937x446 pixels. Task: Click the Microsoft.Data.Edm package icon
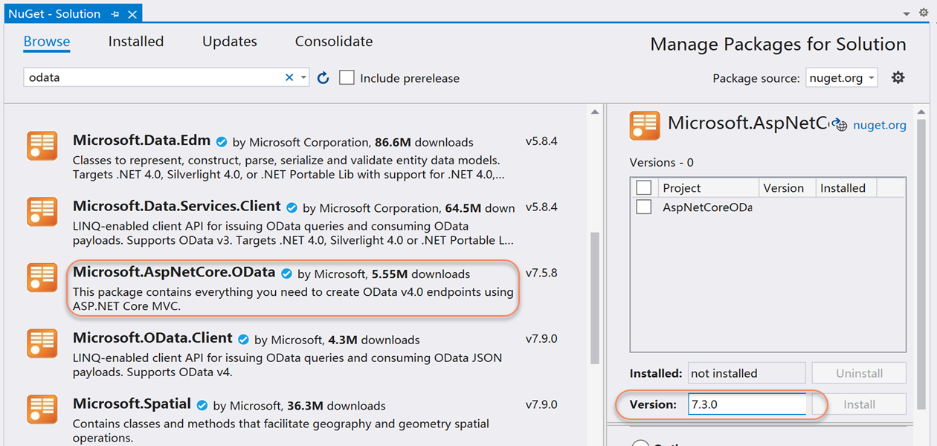point(42,146)
